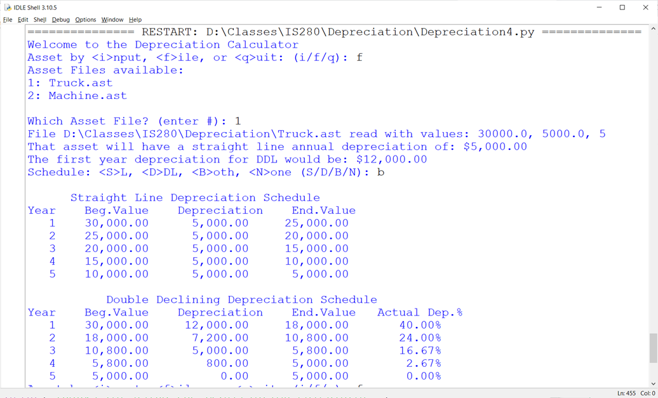Click the 'IDLE Shell 3.10.5' window title
The height and width of the screenshot is (398, 658).
coord(36,8)
